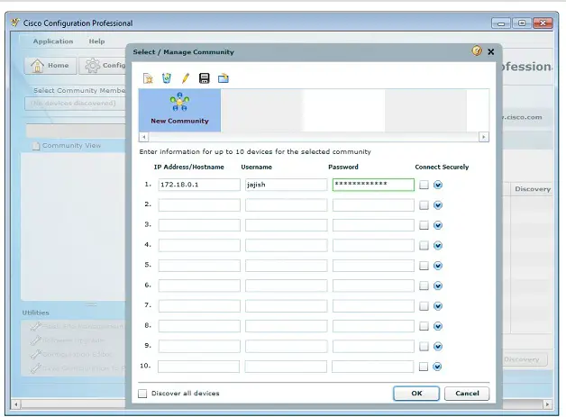Expand row 9 blue down-arrow button

tap(438, 347)
